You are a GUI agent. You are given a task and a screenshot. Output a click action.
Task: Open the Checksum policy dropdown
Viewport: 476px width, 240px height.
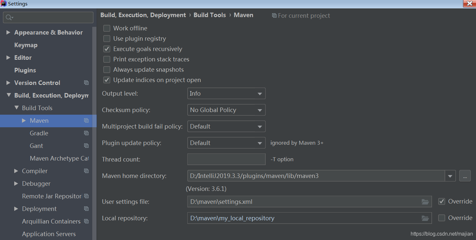(x=227, y=110)
